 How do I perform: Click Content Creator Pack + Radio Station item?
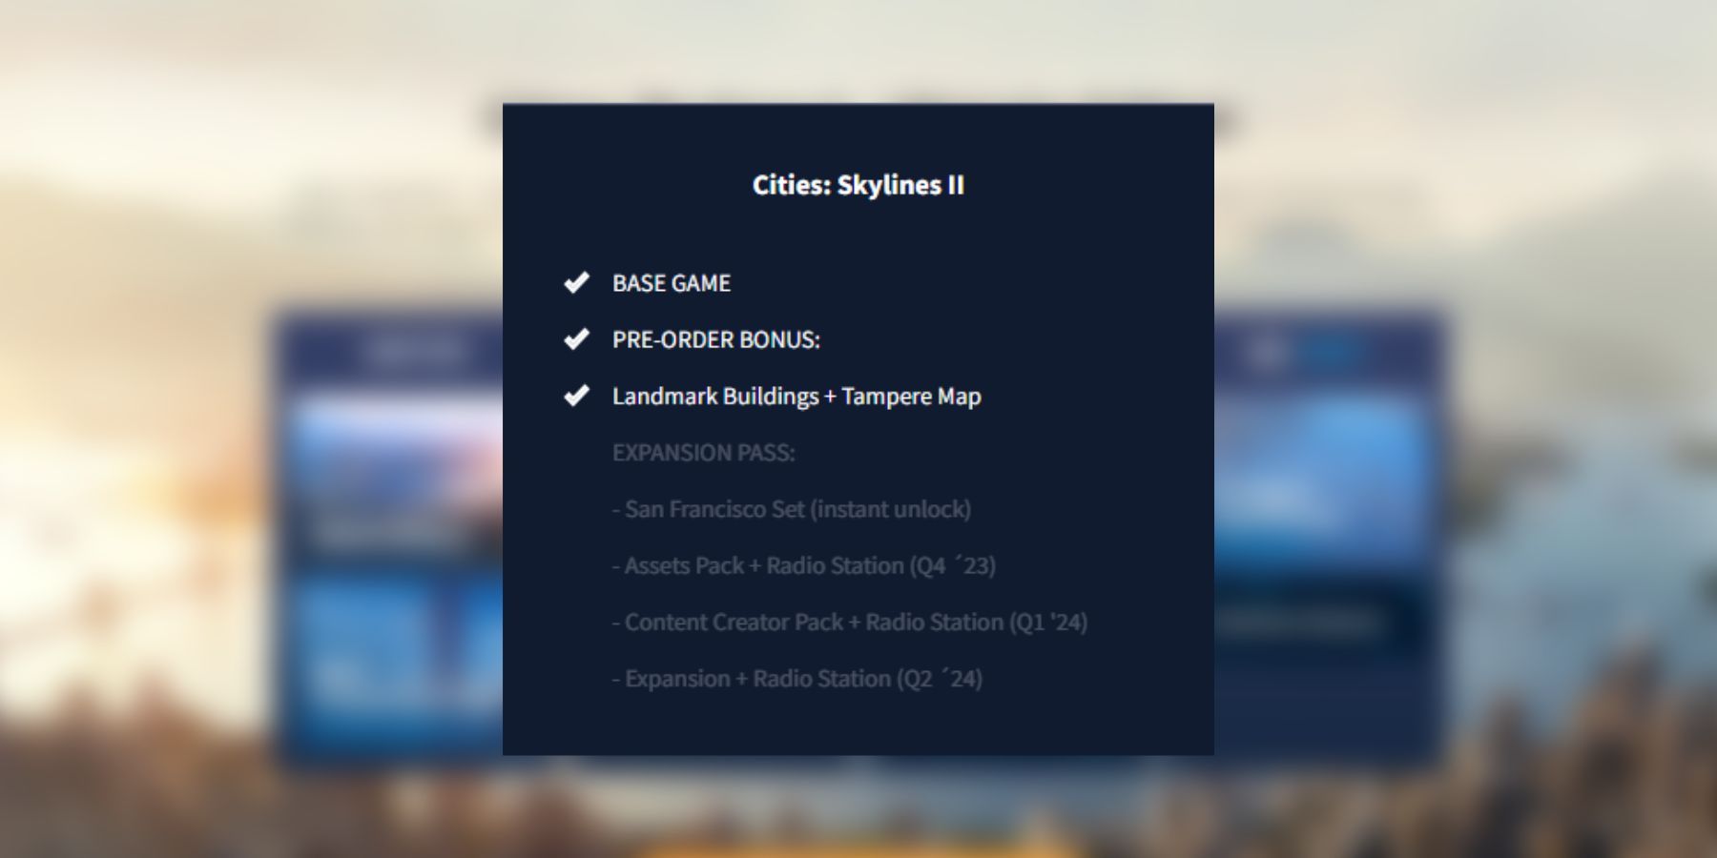coord(850,623)
